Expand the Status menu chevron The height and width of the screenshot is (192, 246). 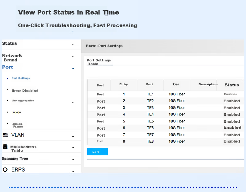[x=73, y=44]
